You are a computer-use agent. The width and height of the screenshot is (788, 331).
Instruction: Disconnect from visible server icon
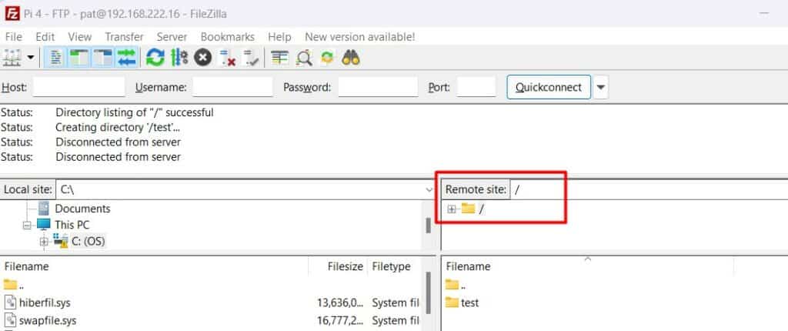point(227,58)
